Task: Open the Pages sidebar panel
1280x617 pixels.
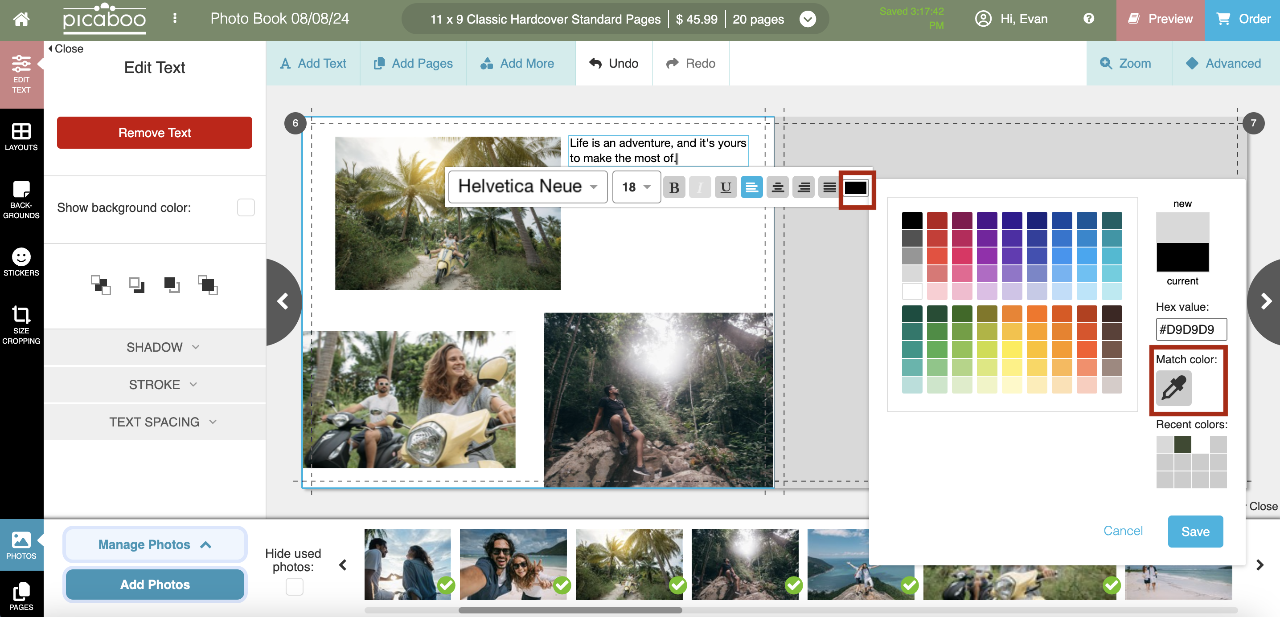Action: pos(21,596)
